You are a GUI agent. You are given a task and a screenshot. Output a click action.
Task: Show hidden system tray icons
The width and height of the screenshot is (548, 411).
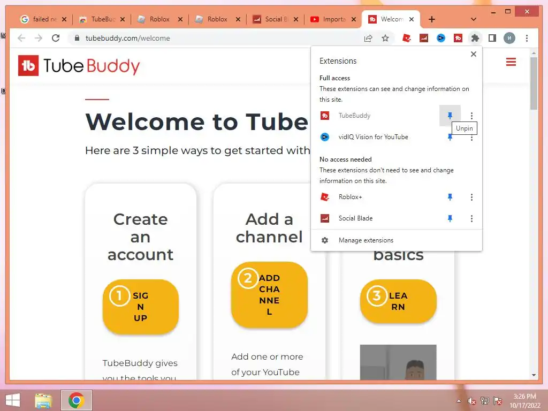(459, 401)
